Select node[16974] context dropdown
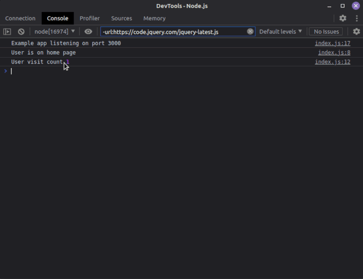Screen dimensions: 363x279 54,32
